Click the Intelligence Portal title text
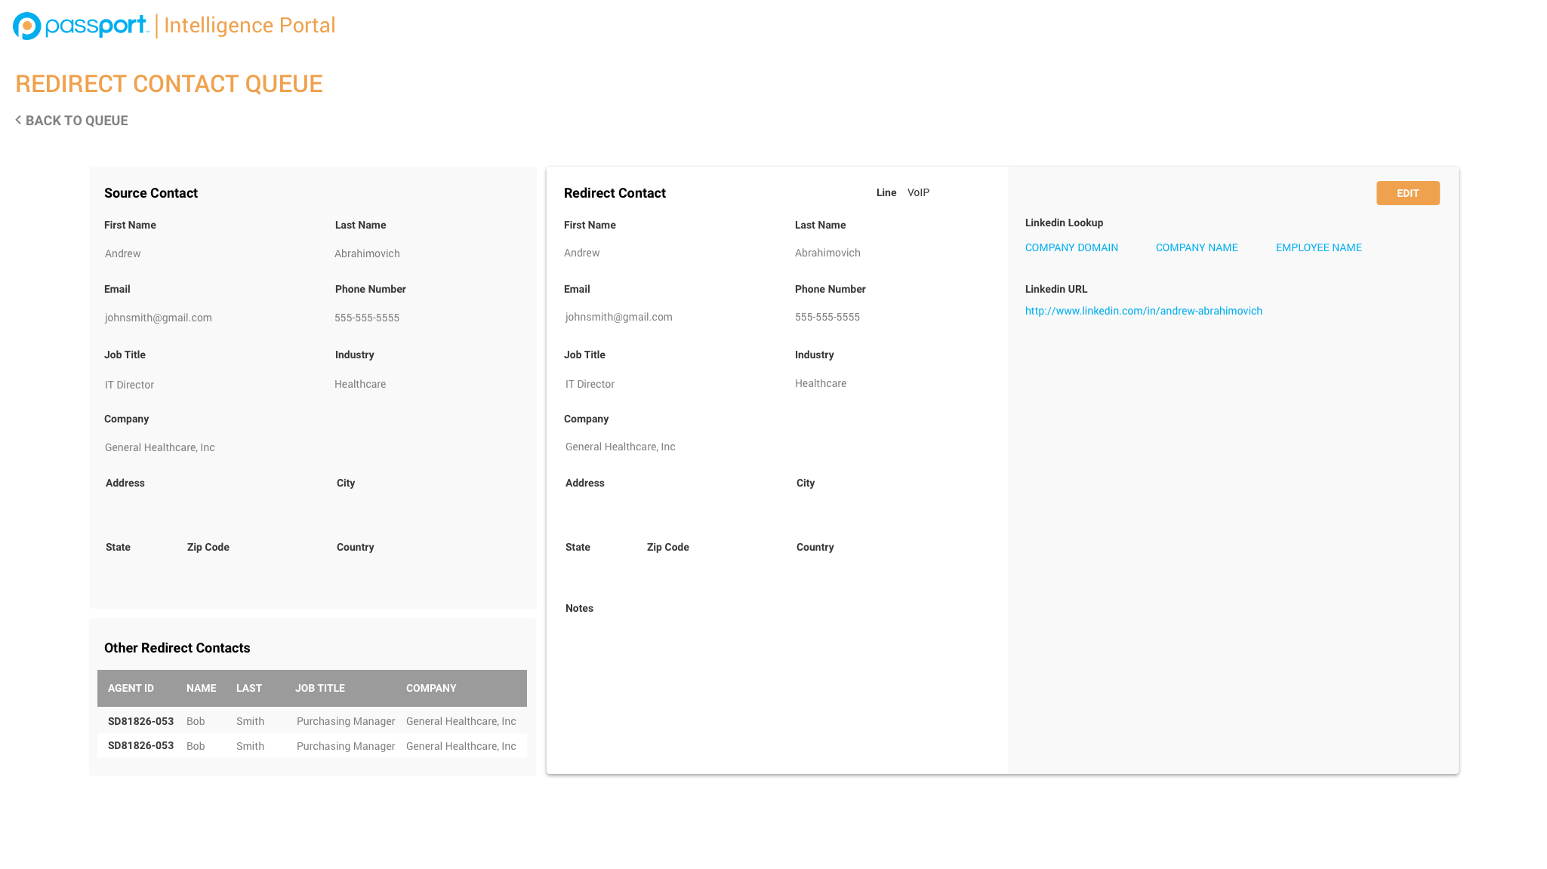This screenshot has height=869, width=1547. pos(249,26)
